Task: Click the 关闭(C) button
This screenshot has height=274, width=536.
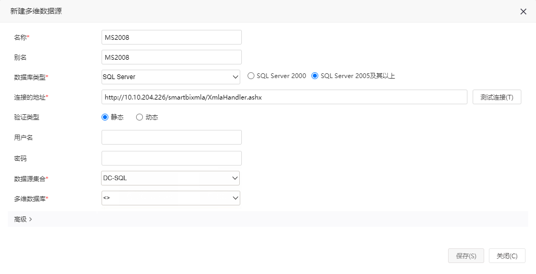Action: point(507,256)
